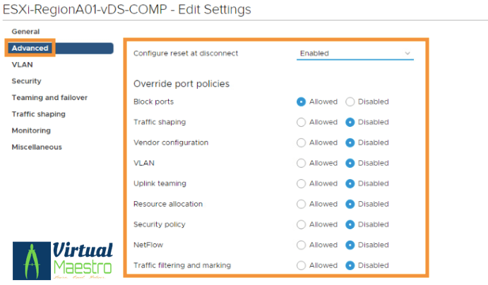
Task: Open the General settings tab
Action: (25, 32)
